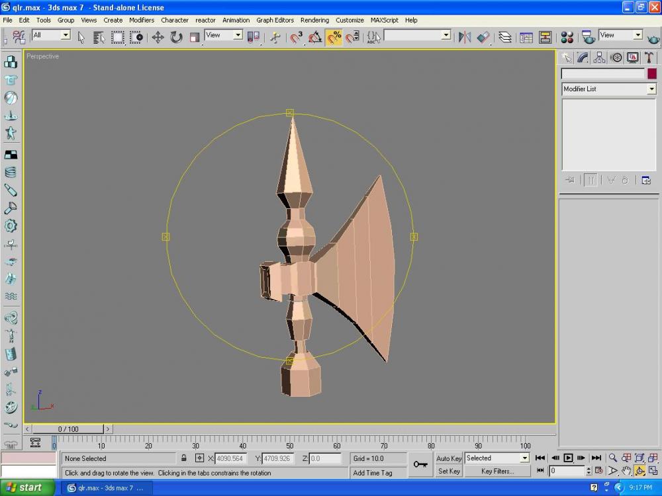Open the Utilities hammer panel tab
The width and height of the screenshot is (662, 496).
649,58
